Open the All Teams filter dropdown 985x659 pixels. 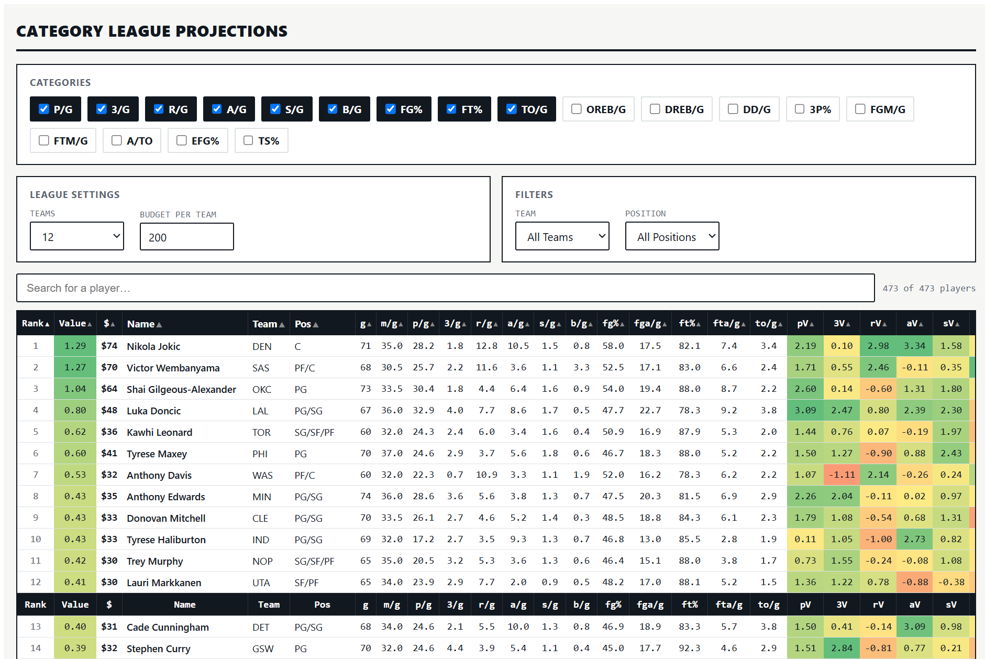click(562, 236)
